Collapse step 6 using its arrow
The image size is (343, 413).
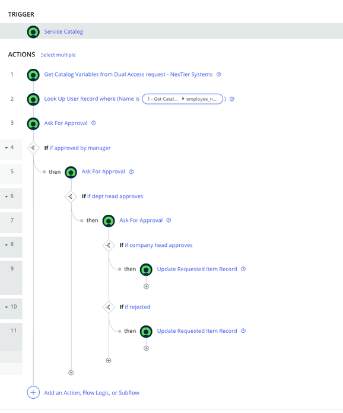7,196
